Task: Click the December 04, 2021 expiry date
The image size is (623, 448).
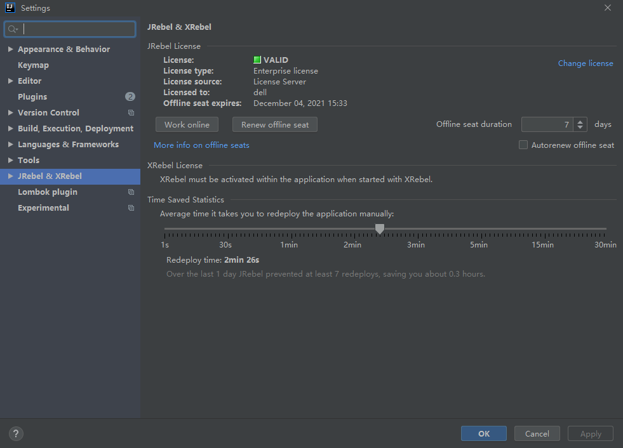Action: click(x=300, y=103)
